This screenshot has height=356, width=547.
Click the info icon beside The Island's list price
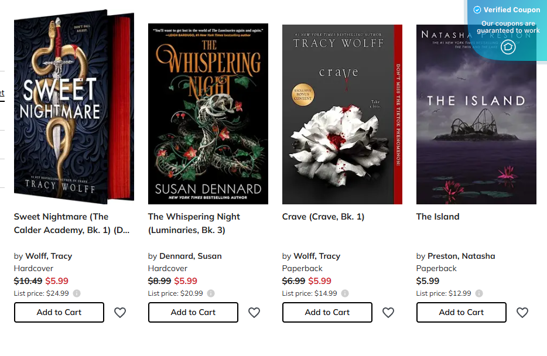click(x=478, y=293)
